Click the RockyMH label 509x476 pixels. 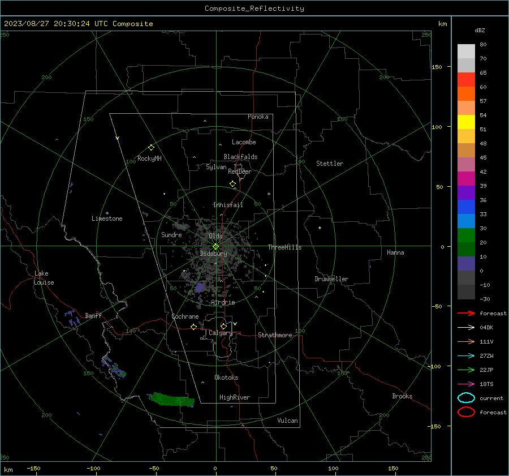pos(149,158)
